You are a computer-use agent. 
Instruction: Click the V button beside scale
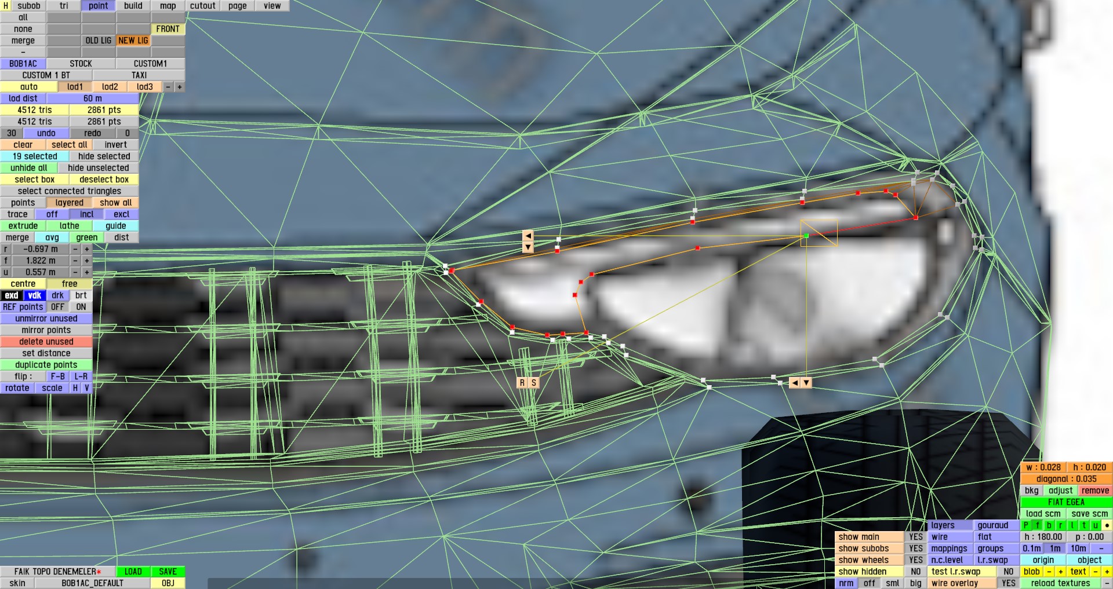point(87,388)
